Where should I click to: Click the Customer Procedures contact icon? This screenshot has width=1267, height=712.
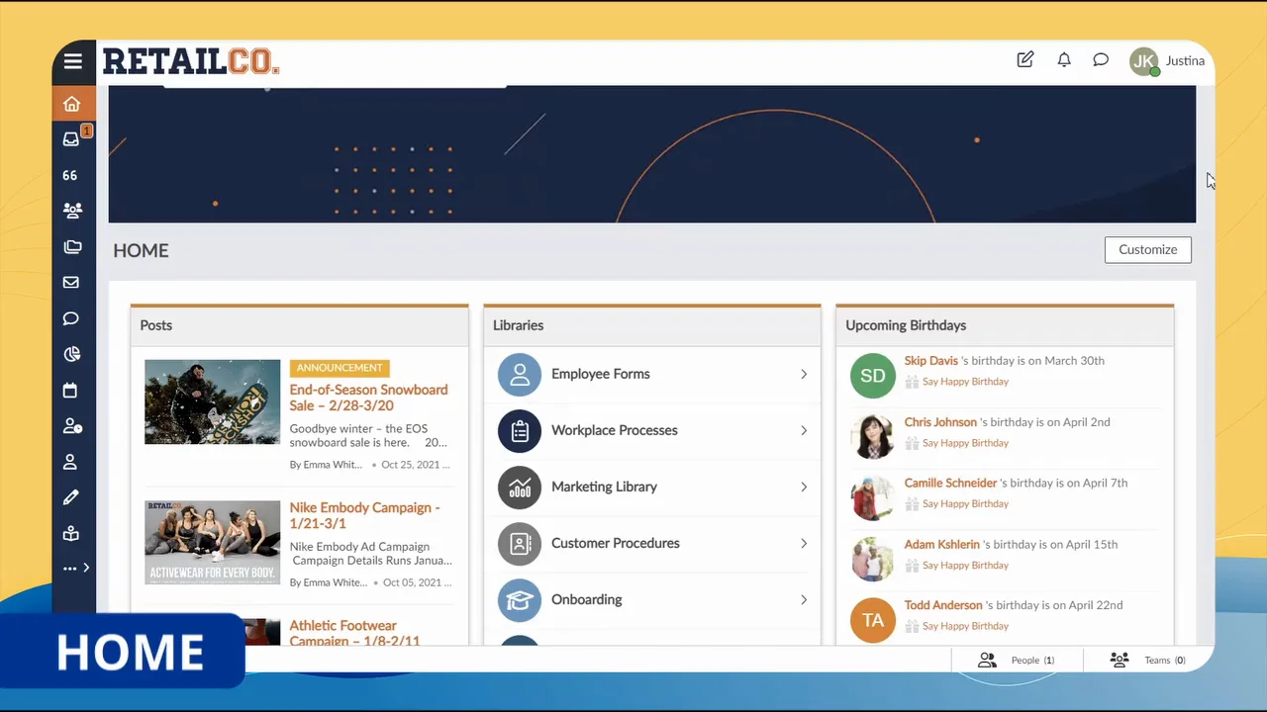tap(520, 544)
